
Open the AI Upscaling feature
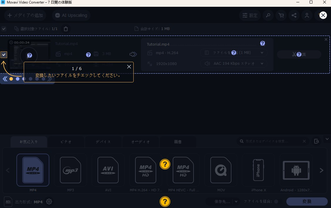(71, 15)
